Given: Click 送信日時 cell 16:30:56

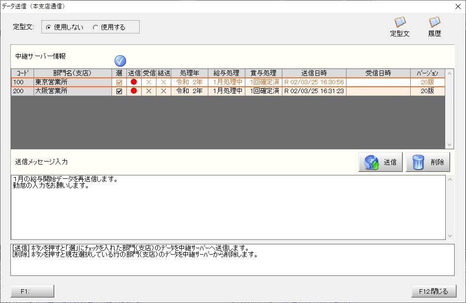Looking at the screenshot, I should coord(314,82).
